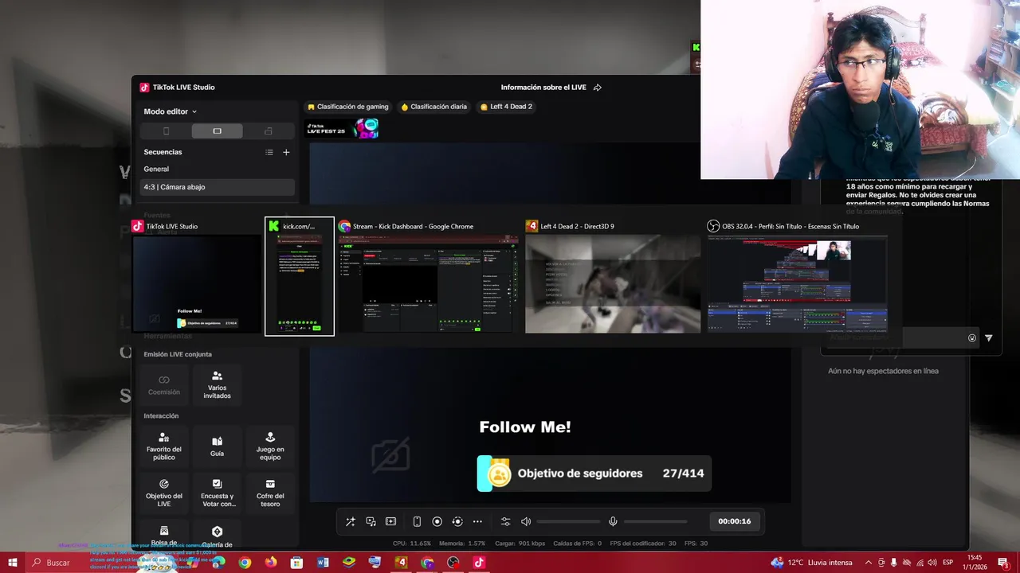Select the portrait layout mode
This screenshot has height=573, width=1020.
[x=166, y=131]
